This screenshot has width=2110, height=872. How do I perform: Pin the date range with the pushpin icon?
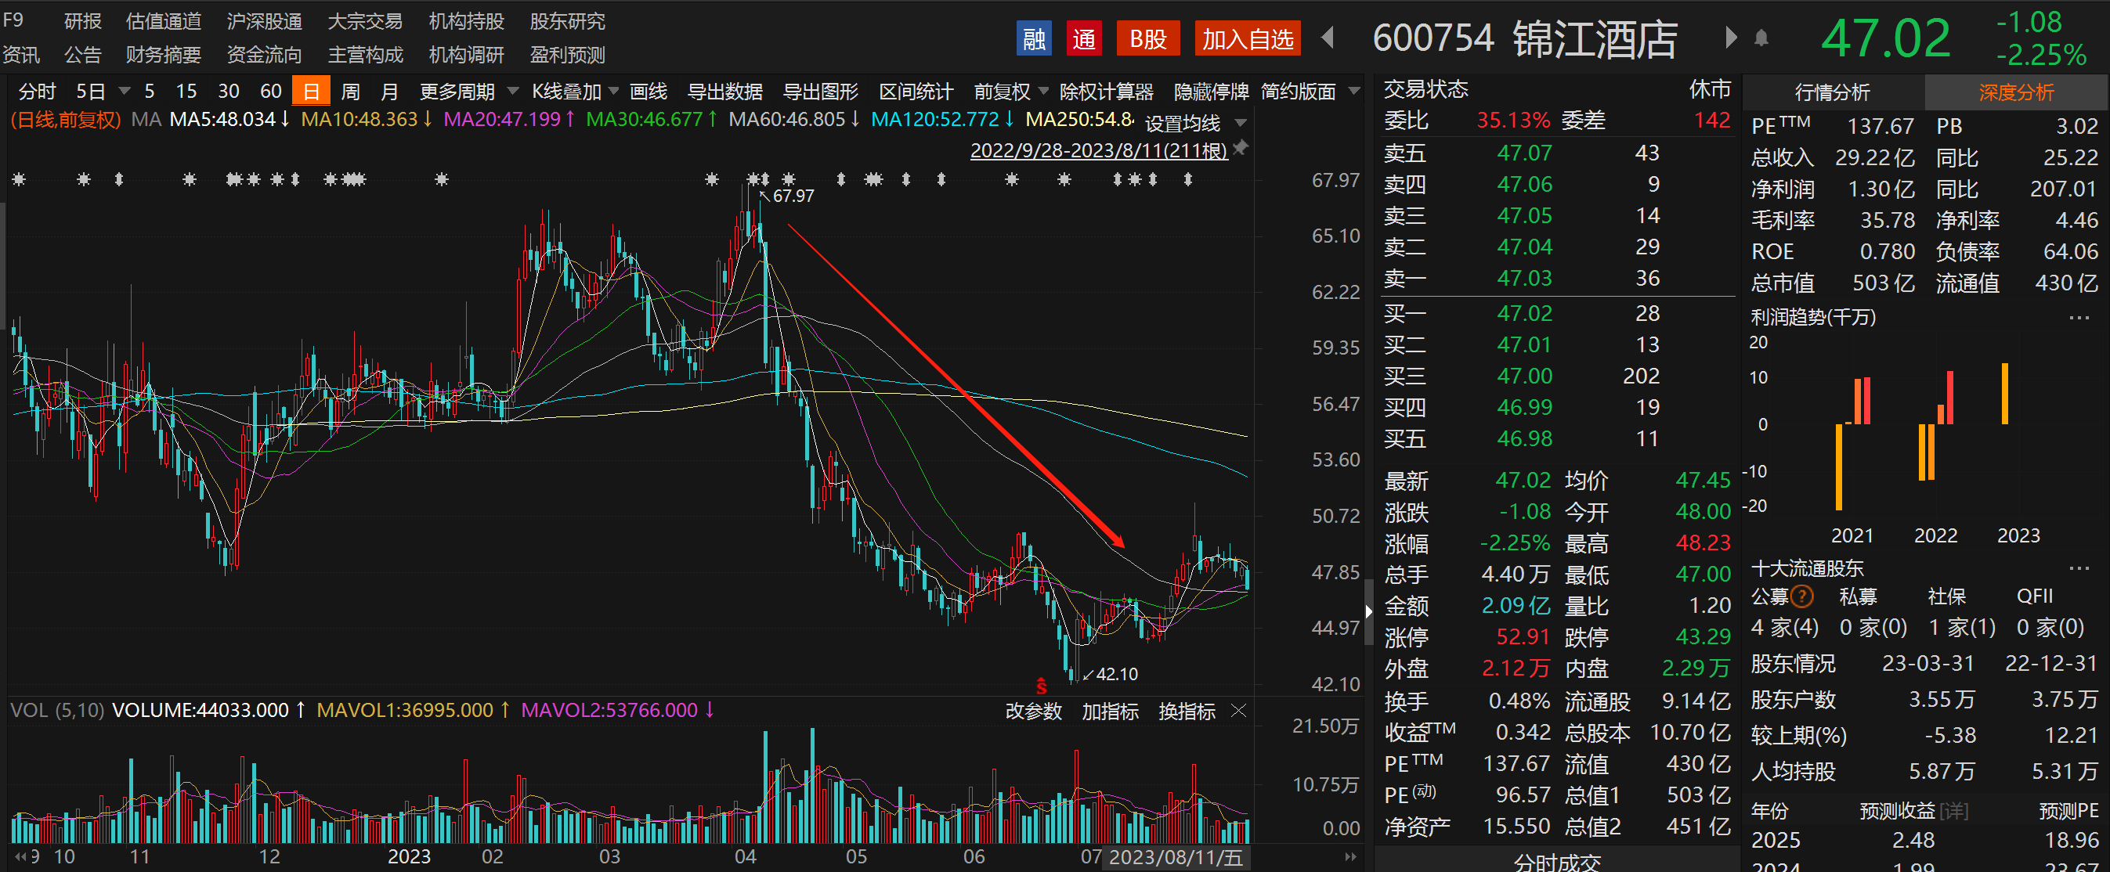1240,148
